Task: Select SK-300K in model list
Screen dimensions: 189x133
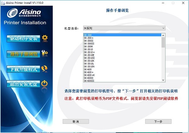Action: click(122, 46)
